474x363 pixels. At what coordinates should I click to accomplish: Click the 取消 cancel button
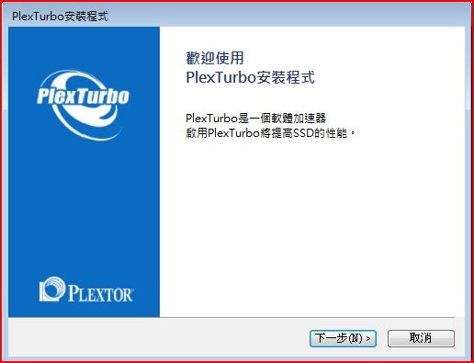(421, 338)
